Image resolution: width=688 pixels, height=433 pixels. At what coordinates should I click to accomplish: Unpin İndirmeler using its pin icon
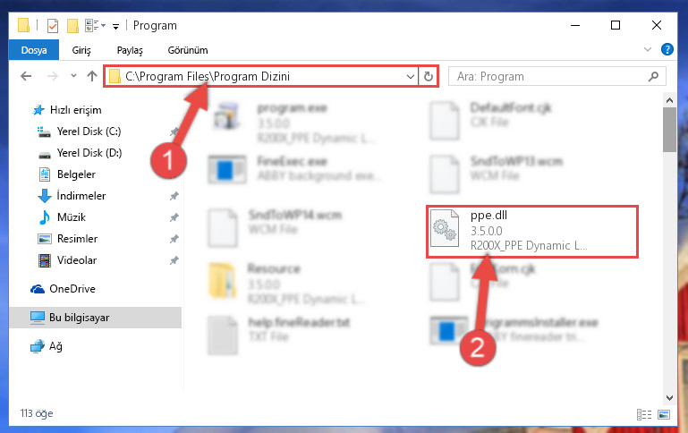point(174,196)
